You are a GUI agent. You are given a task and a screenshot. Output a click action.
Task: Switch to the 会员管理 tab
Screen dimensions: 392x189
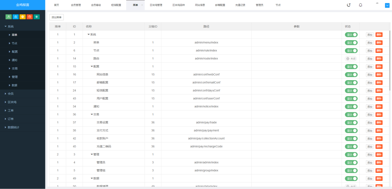pos(76,5)
